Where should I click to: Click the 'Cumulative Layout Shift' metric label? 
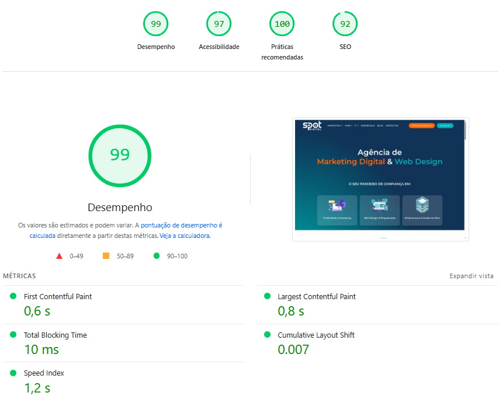click(x=316, y=335)
